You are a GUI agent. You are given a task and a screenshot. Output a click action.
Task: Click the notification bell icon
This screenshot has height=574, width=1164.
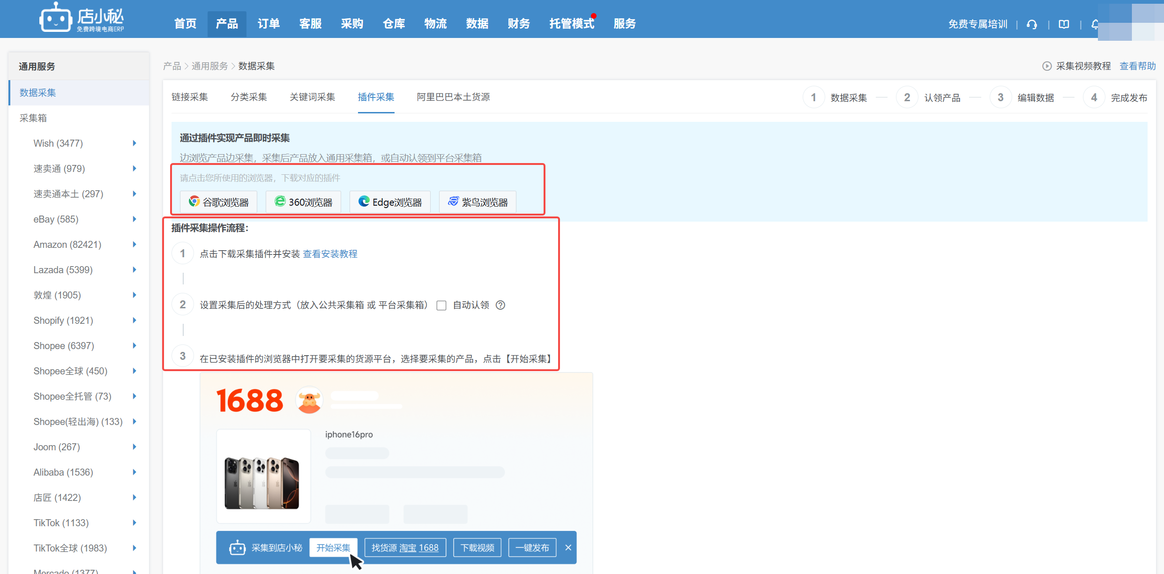tap(1095, 24)
